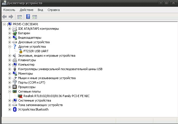Click the Клавиатуры keyboard icon

(x=15, y=60)
